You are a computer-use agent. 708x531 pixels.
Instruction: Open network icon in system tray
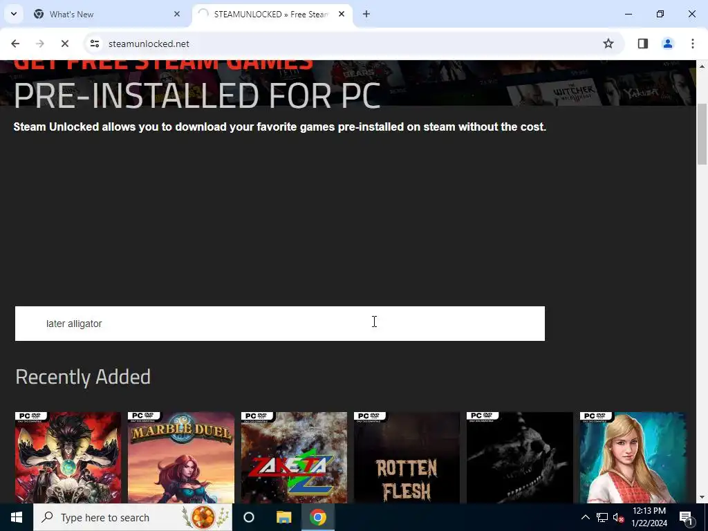(x=602, y=517)
